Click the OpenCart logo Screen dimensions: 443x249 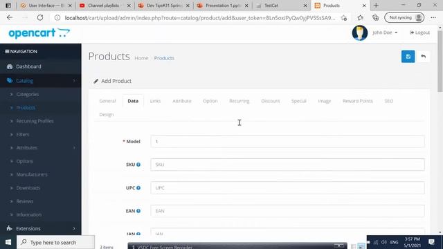click(x=39, y=33)
